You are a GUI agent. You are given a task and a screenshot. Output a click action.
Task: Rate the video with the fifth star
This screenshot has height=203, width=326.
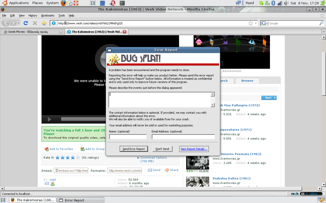(x=78, y=158)
